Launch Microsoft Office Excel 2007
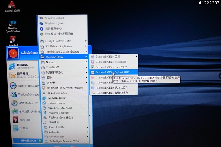The image size is (221, 147). [113, 67]
